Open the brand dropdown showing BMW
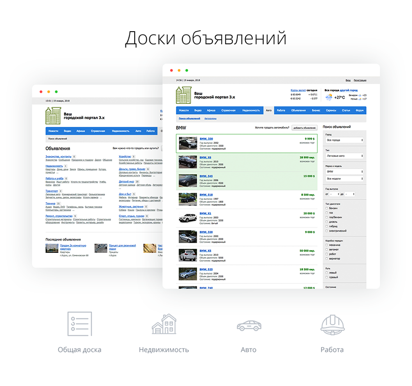The height and width of the screenshot is (386, 412). point(344,172)
